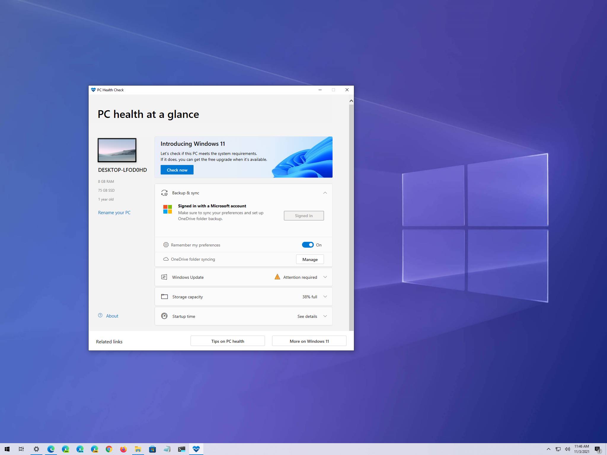Click the Rename your PC link
607x455 pixels.
point(114,212)
